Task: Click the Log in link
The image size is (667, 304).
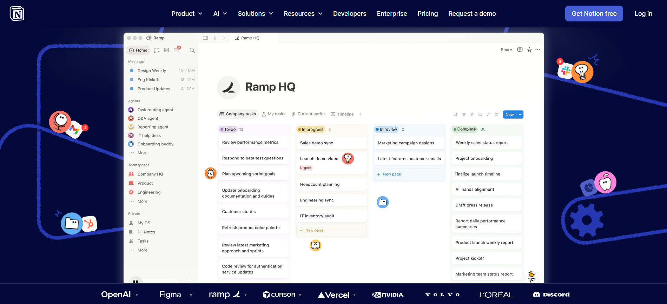Action: point(643,14)
